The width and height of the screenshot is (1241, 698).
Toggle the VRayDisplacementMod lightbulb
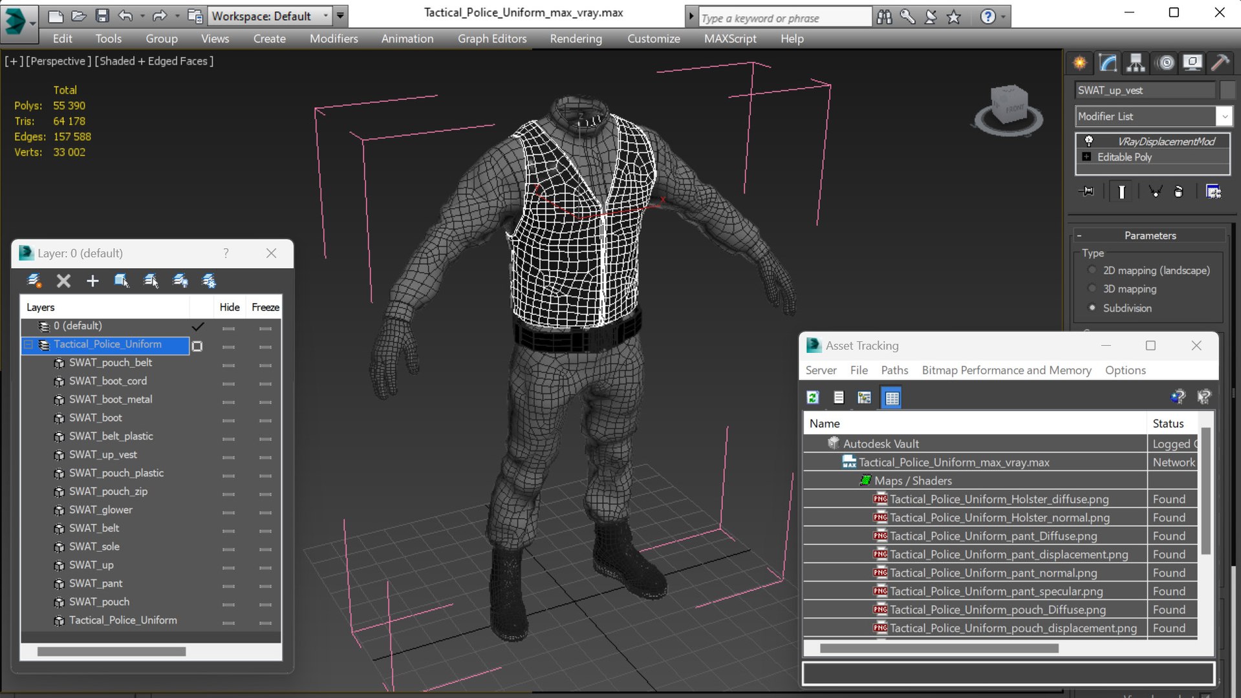tap(1089, 141)
